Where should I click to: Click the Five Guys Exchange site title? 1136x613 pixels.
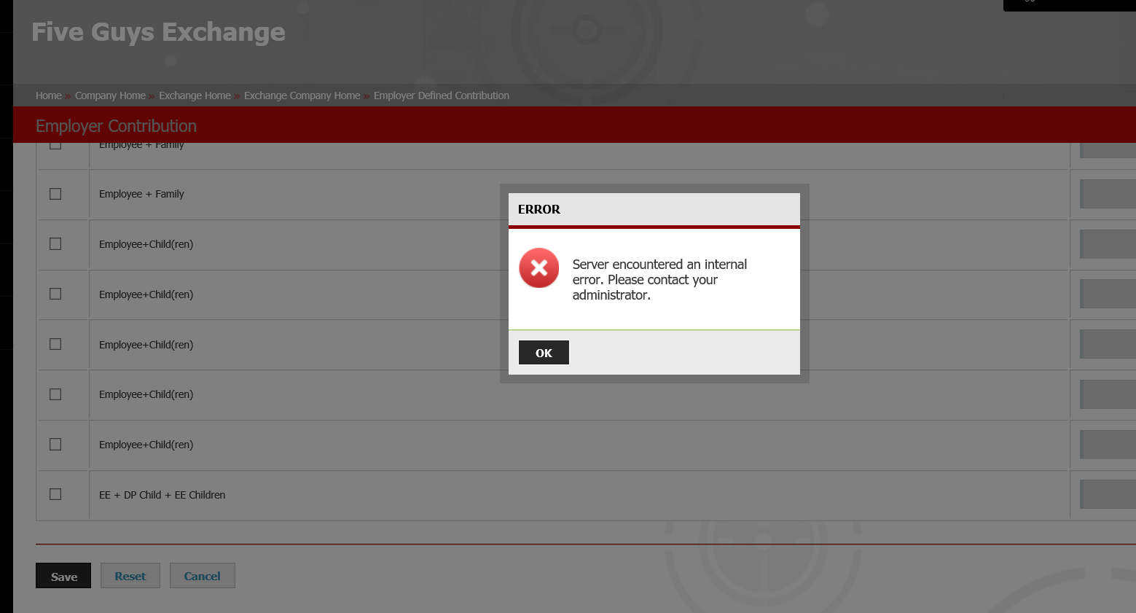pos(158,32)
